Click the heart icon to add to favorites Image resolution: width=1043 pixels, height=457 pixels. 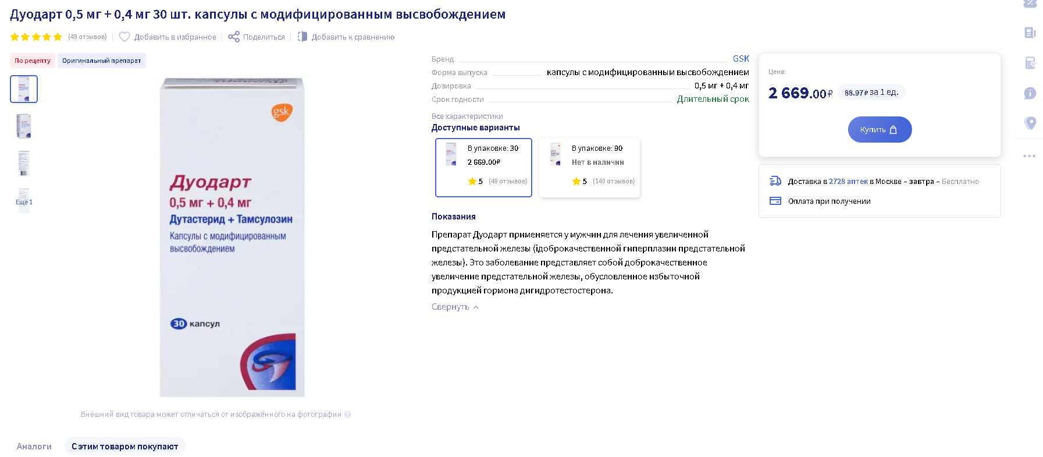pos(124,37)
